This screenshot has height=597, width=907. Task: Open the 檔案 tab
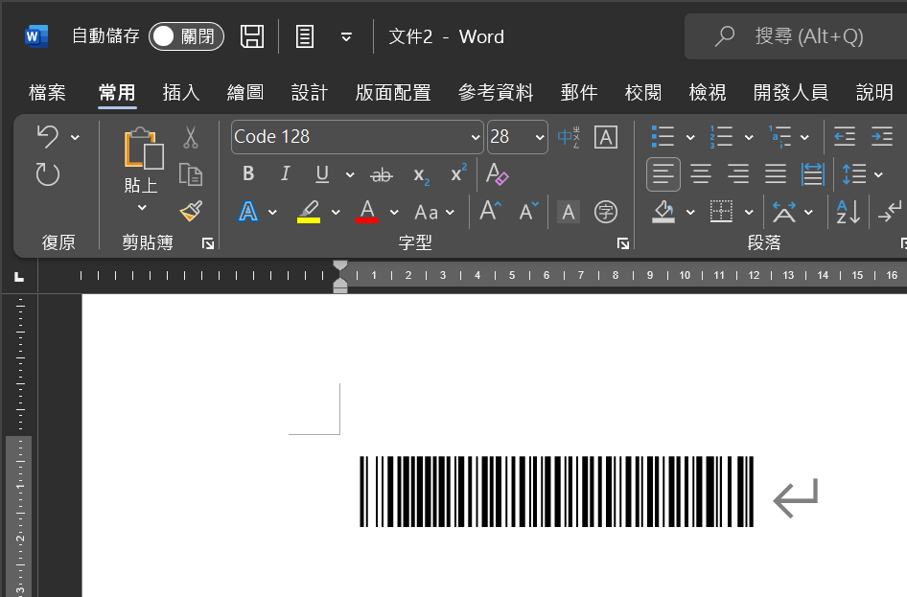[x=47, y=92]
